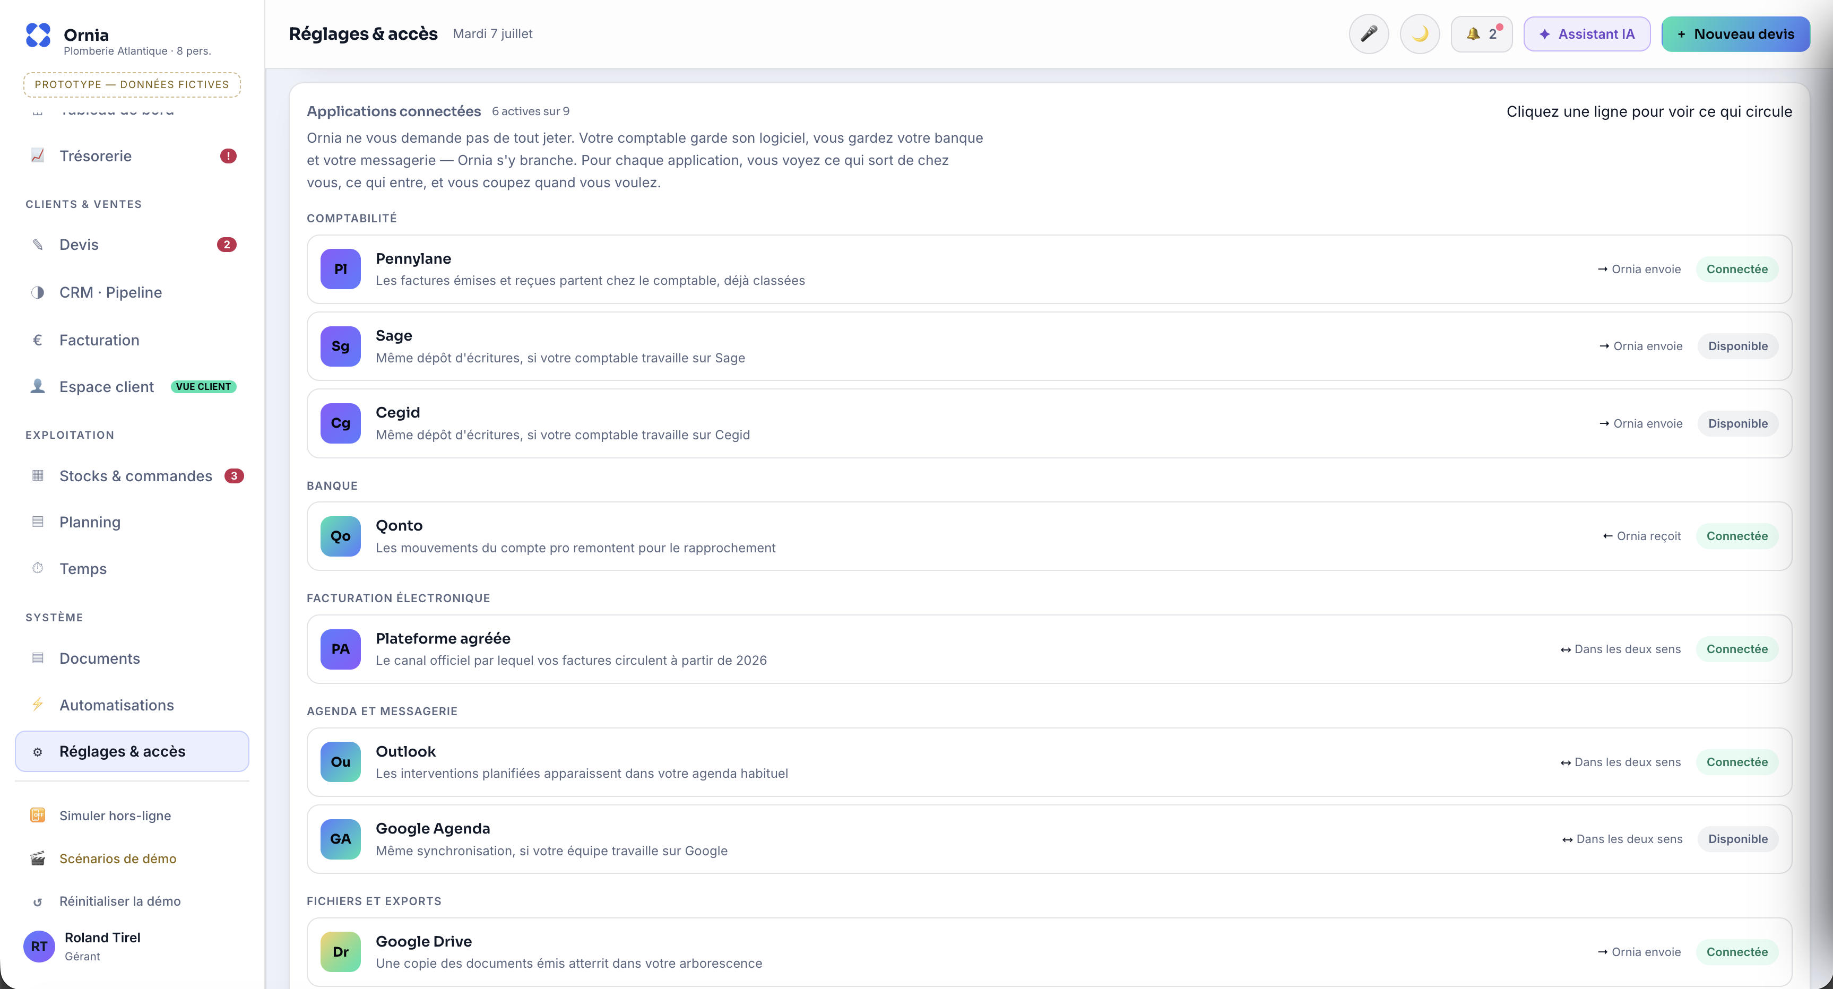Click the Devis badge showing 2
This screenshot has height=989, width=1833.
tap(226, 244)
